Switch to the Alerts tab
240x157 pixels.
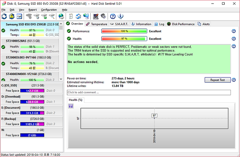(204, 24)
